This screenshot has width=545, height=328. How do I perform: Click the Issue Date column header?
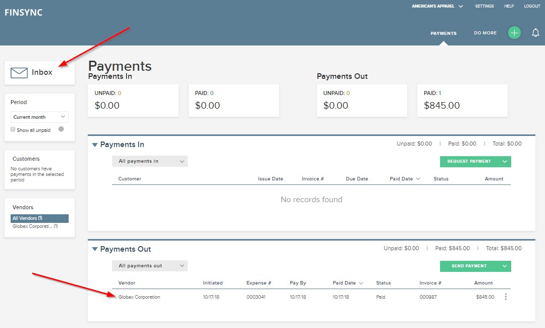tap(270, 178)
